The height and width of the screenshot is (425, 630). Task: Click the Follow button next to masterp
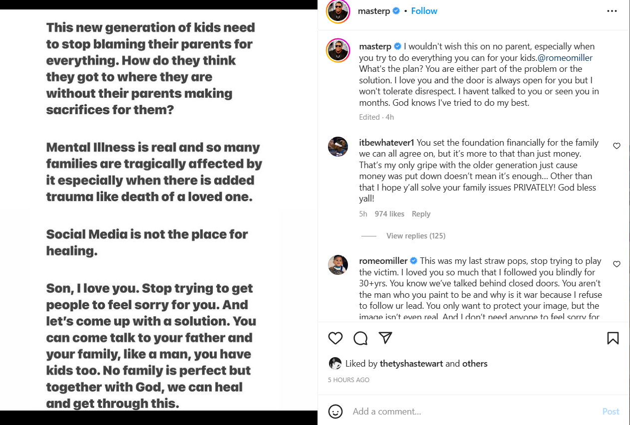click(424, 10)
